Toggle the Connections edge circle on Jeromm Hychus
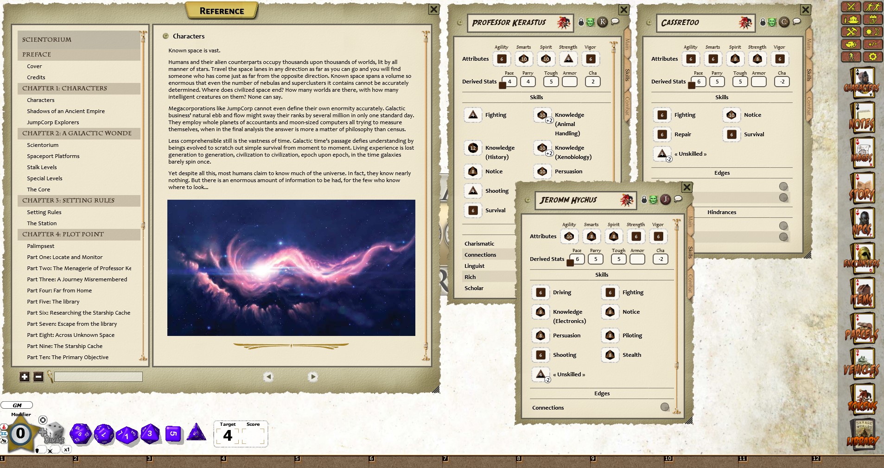 click(x=666, y=407)
